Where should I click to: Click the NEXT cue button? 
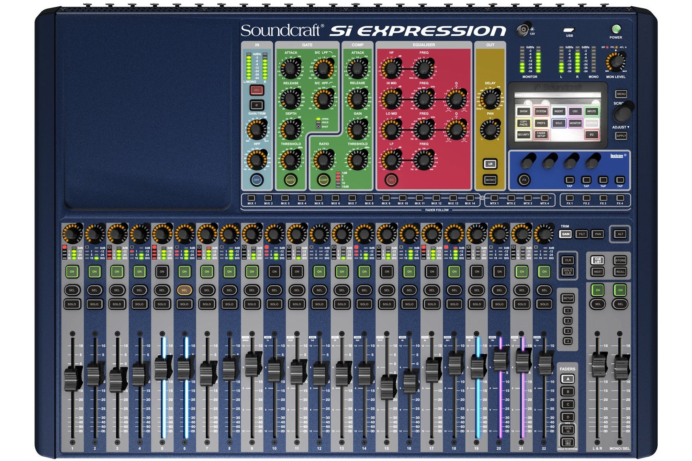[x=598, y=272]
